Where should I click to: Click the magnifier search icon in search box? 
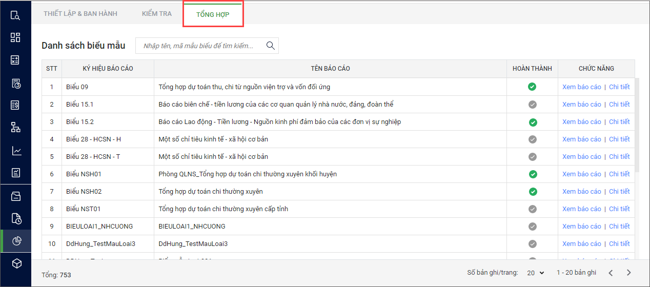click(x=271, y=46)
